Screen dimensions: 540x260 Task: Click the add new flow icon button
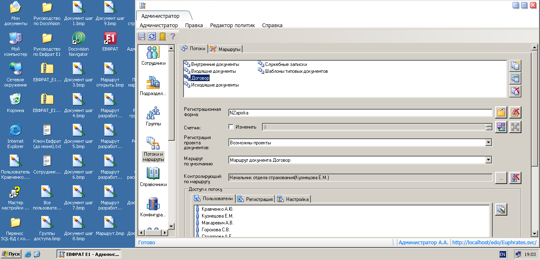[x=515, y=66]
